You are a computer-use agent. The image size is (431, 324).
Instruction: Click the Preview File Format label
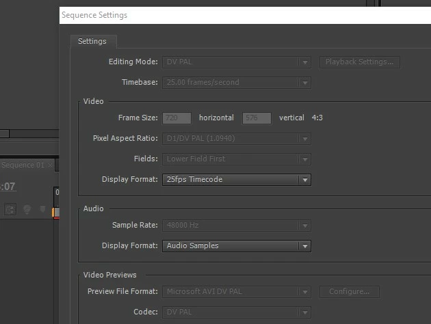tap(122, 291)
